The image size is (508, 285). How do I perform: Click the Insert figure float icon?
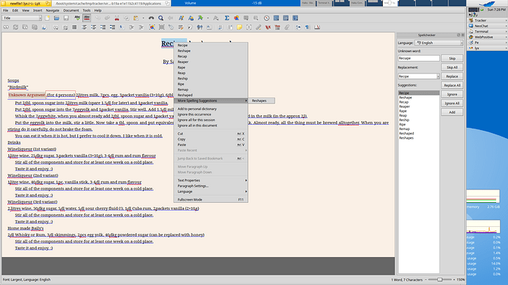tap(152, 27)
